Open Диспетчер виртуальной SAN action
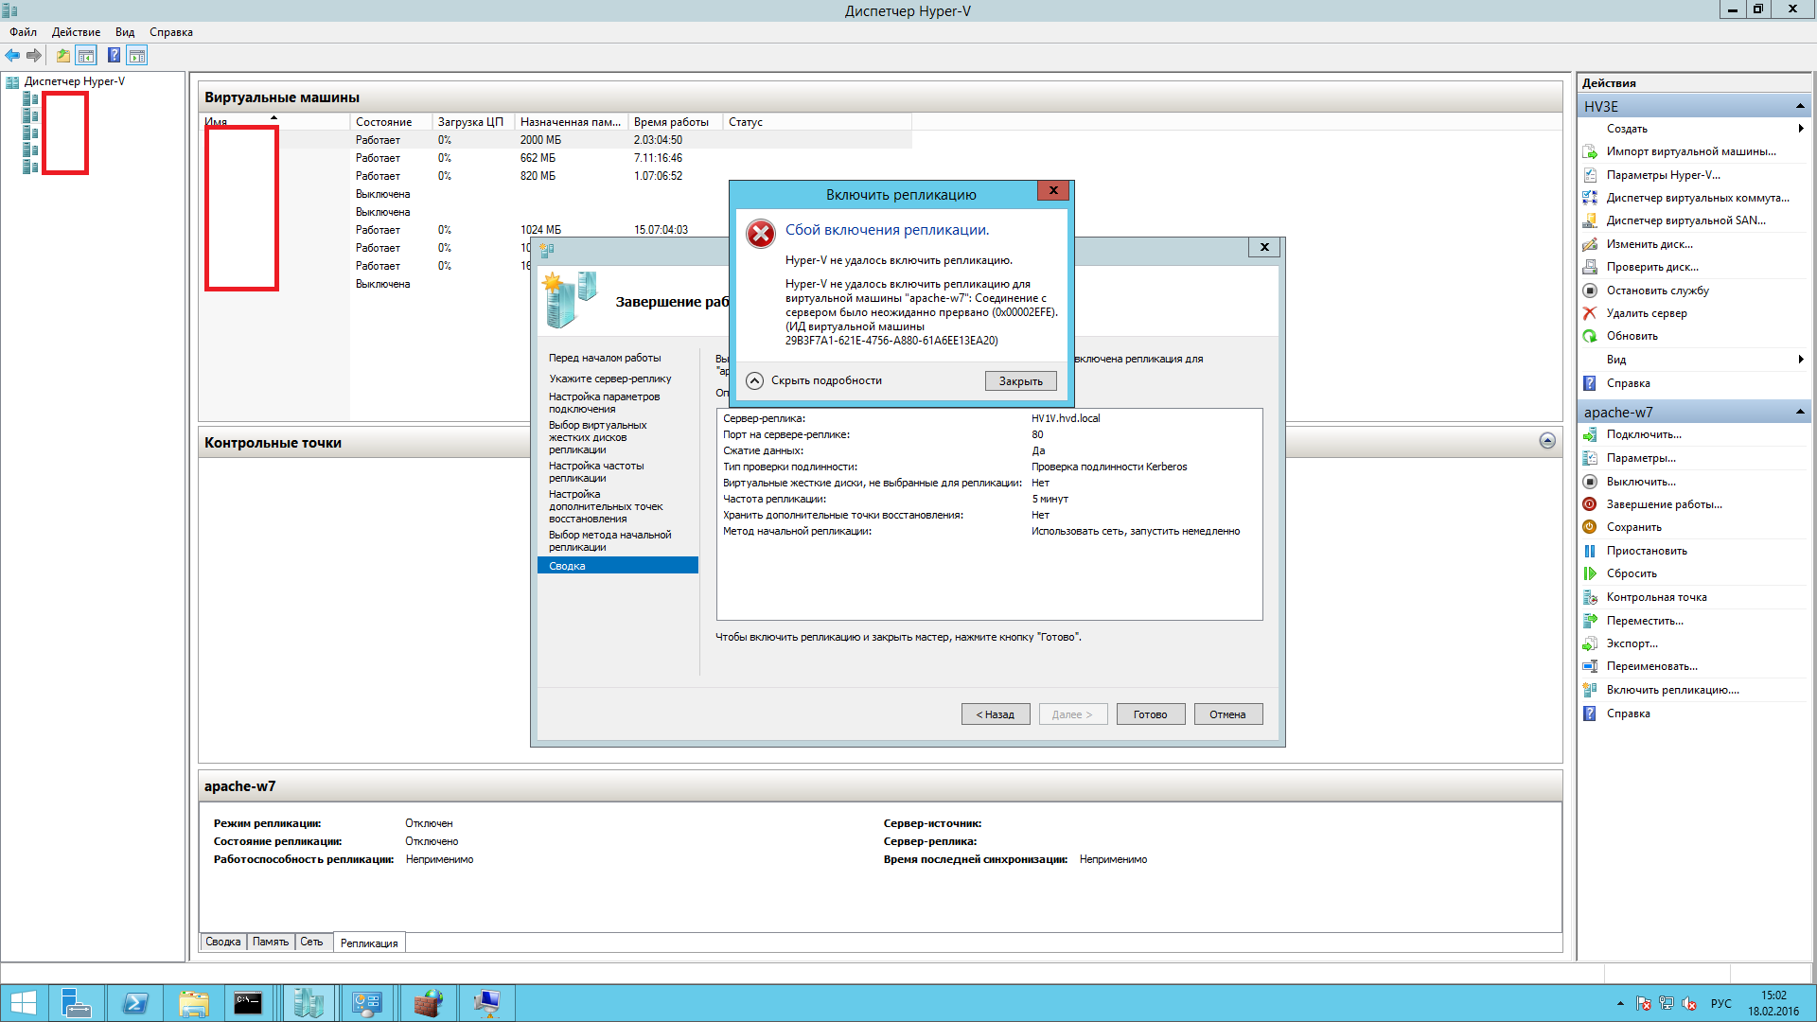 (1685, 220)
